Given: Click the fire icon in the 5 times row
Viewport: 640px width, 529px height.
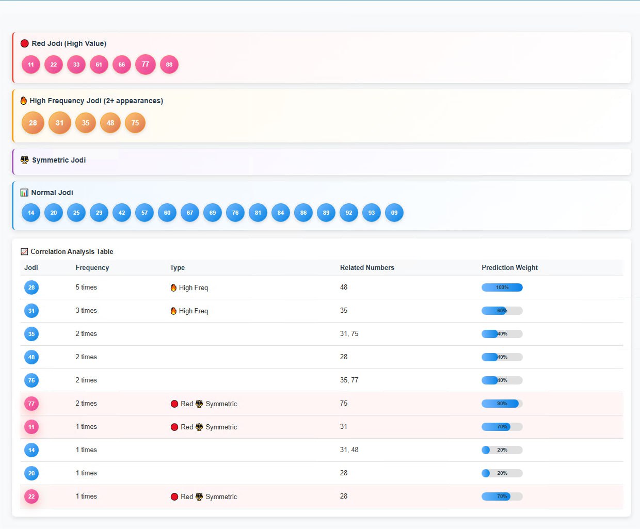Looking at the screenshot, I should [173, 287].
